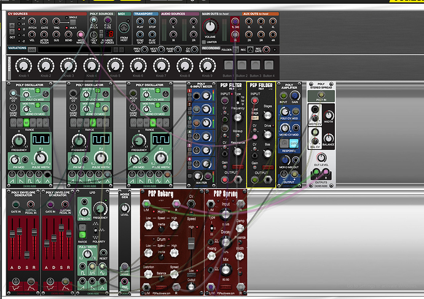Select LFO high range H button
This screenshot has height=299, width=424.
point(82,227)
